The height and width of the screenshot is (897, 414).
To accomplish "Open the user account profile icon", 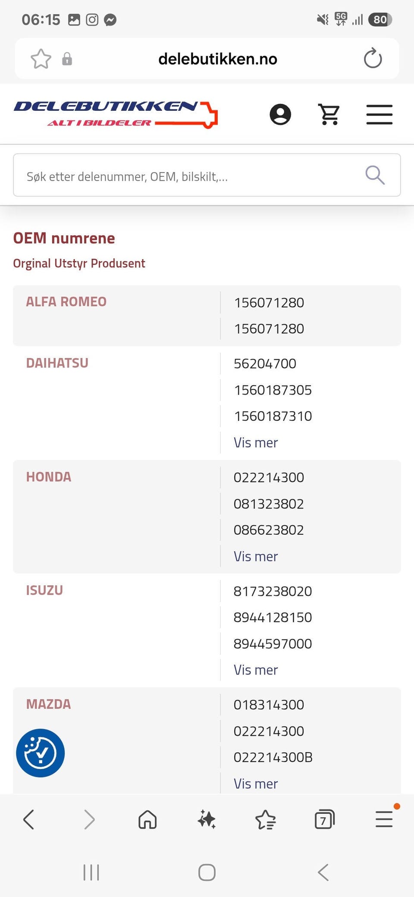I will [280, 114].
